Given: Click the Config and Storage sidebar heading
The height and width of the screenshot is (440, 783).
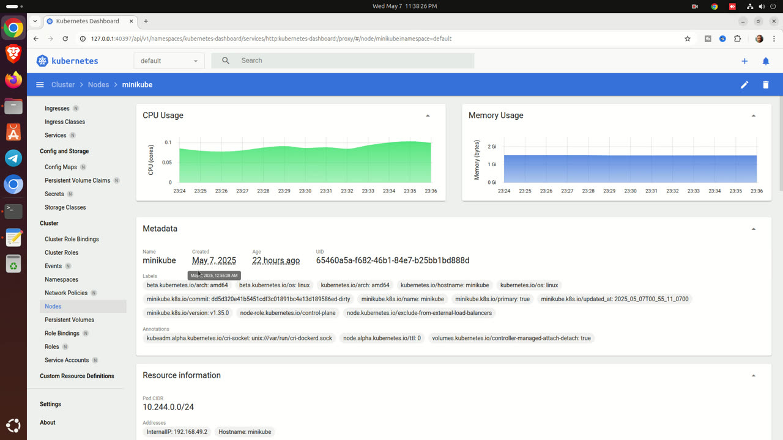Looking at the screenshot, I should 64,151.
